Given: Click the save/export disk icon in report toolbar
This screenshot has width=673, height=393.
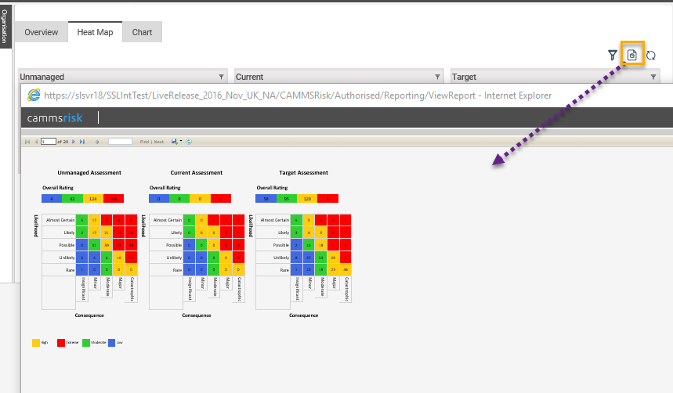Looking at the screenshot, I should pos(175,142).
